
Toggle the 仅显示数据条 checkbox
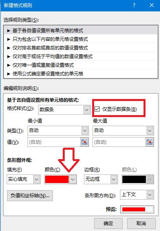coord(97,109)
